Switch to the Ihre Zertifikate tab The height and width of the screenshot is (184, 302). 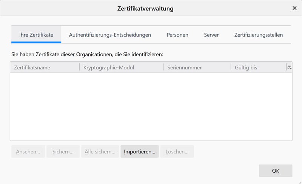(36, 35)
